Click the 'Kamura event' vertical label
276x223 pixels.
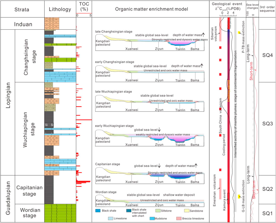click(x=224, y=200)
